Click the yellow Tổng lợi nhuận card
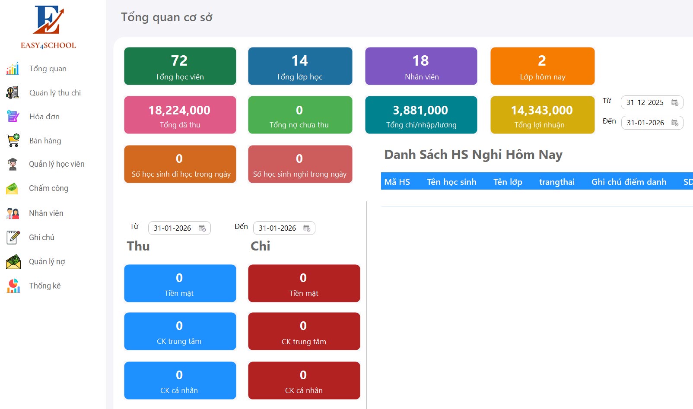 tap(542, 115)
